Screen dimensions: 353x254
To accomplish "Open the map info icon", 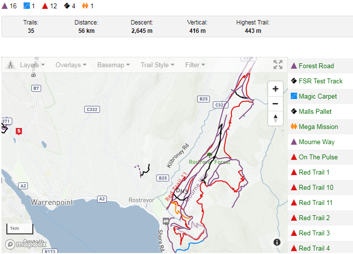I will [277, 242].
